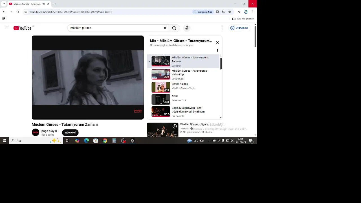Close the Müslüm Gürses tab
This screenshot has width=361, height=203.
pyautogui.click(x=48, y=4)
